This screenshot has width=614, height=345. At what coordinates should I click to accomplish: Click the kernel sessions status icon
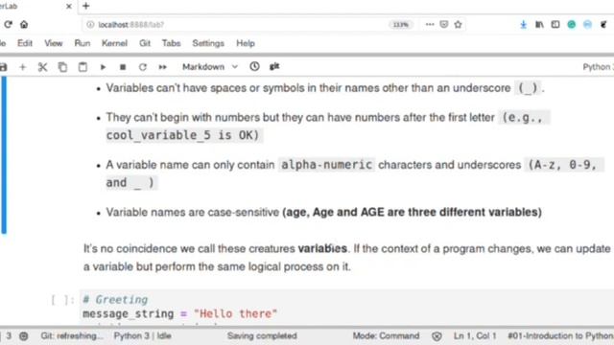coord(23,336)
